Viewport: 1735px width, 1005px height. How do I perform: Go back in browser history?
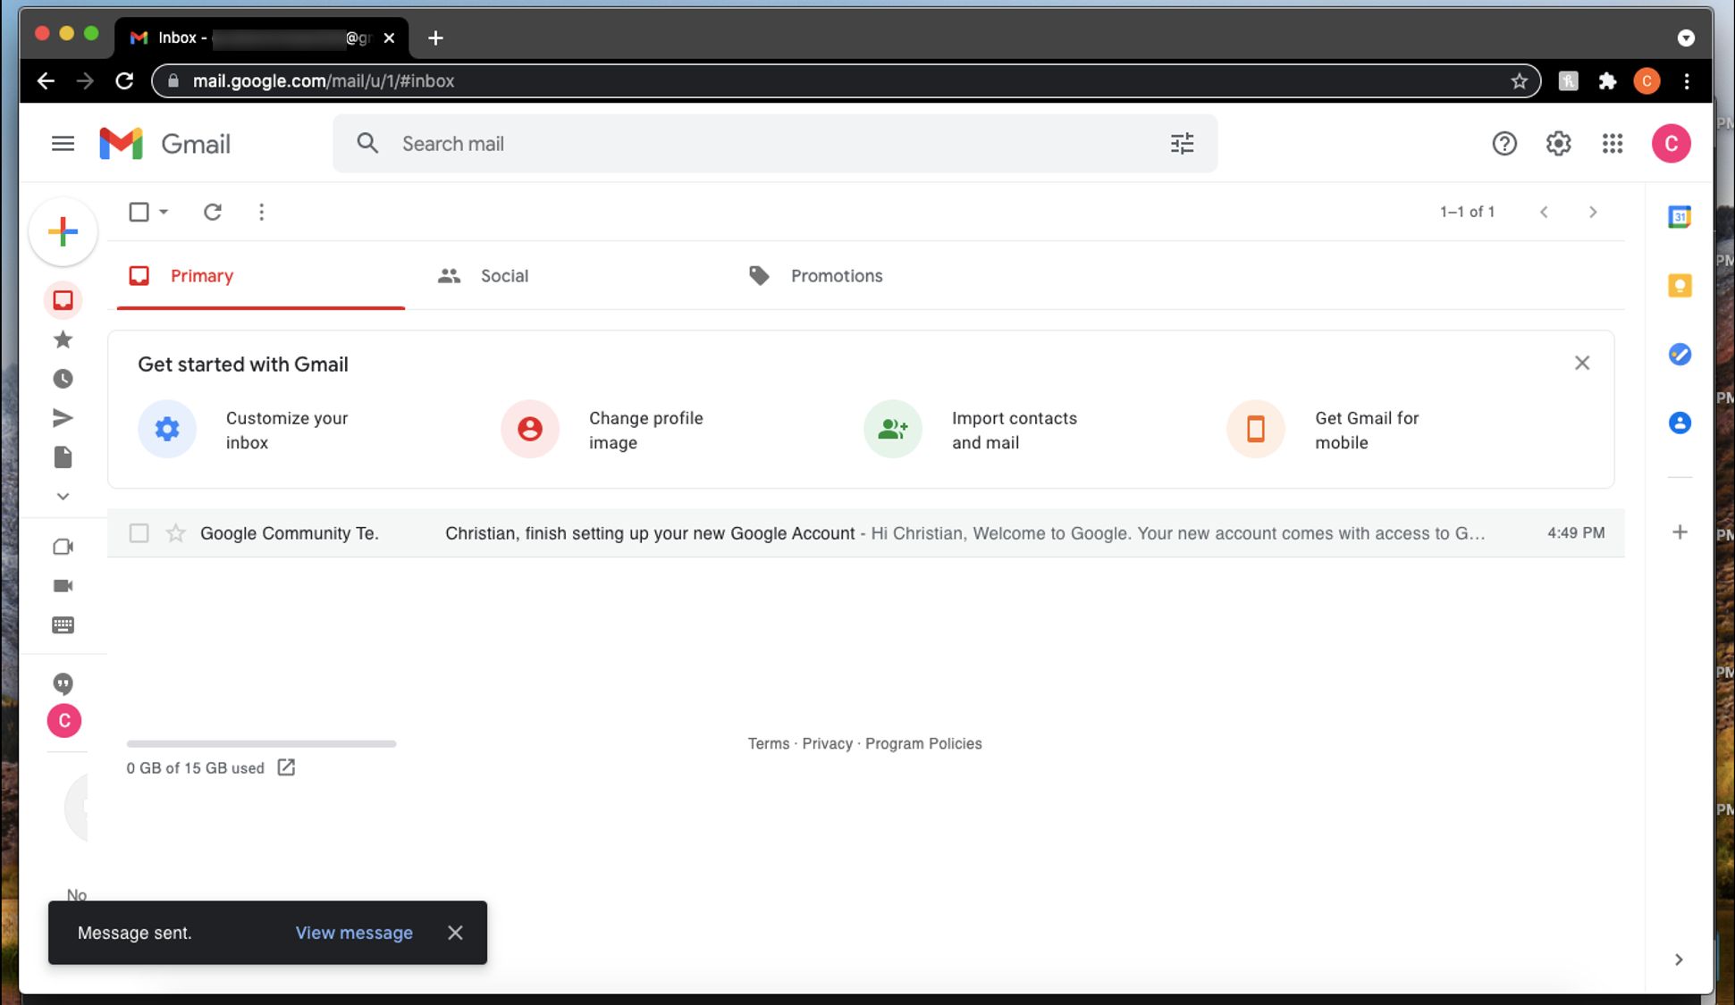coord(46,81)
